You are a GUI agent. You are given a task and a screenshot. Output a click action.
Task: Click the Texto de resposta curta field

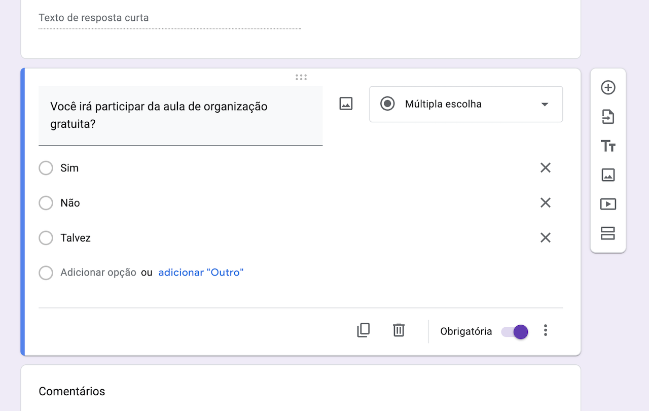169,18
